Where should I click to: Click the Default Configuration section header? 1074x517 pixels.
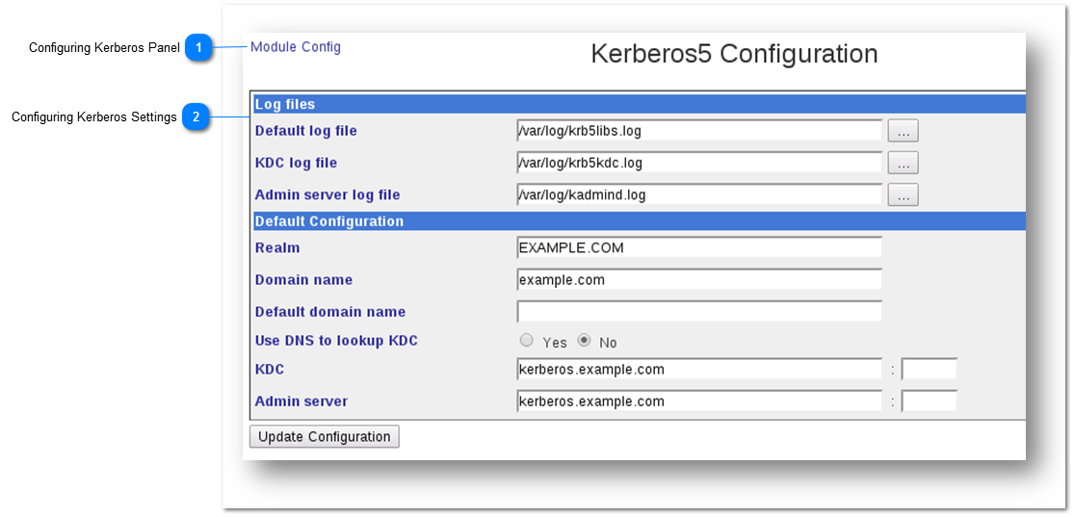639,221
